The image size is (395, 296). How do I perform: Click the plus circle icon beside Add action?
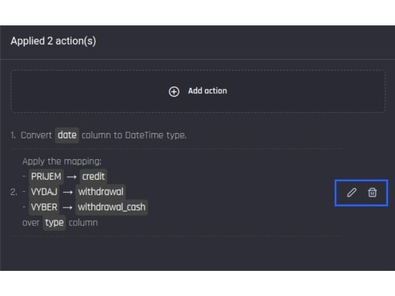click(174, 92)
